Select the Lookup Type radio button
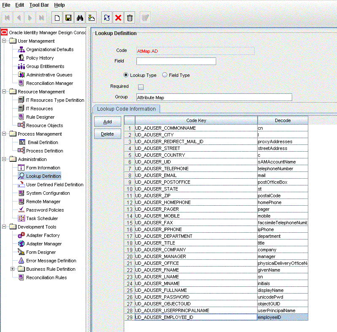The width and height of the screenshot is (337, 332). click(126, 75)
